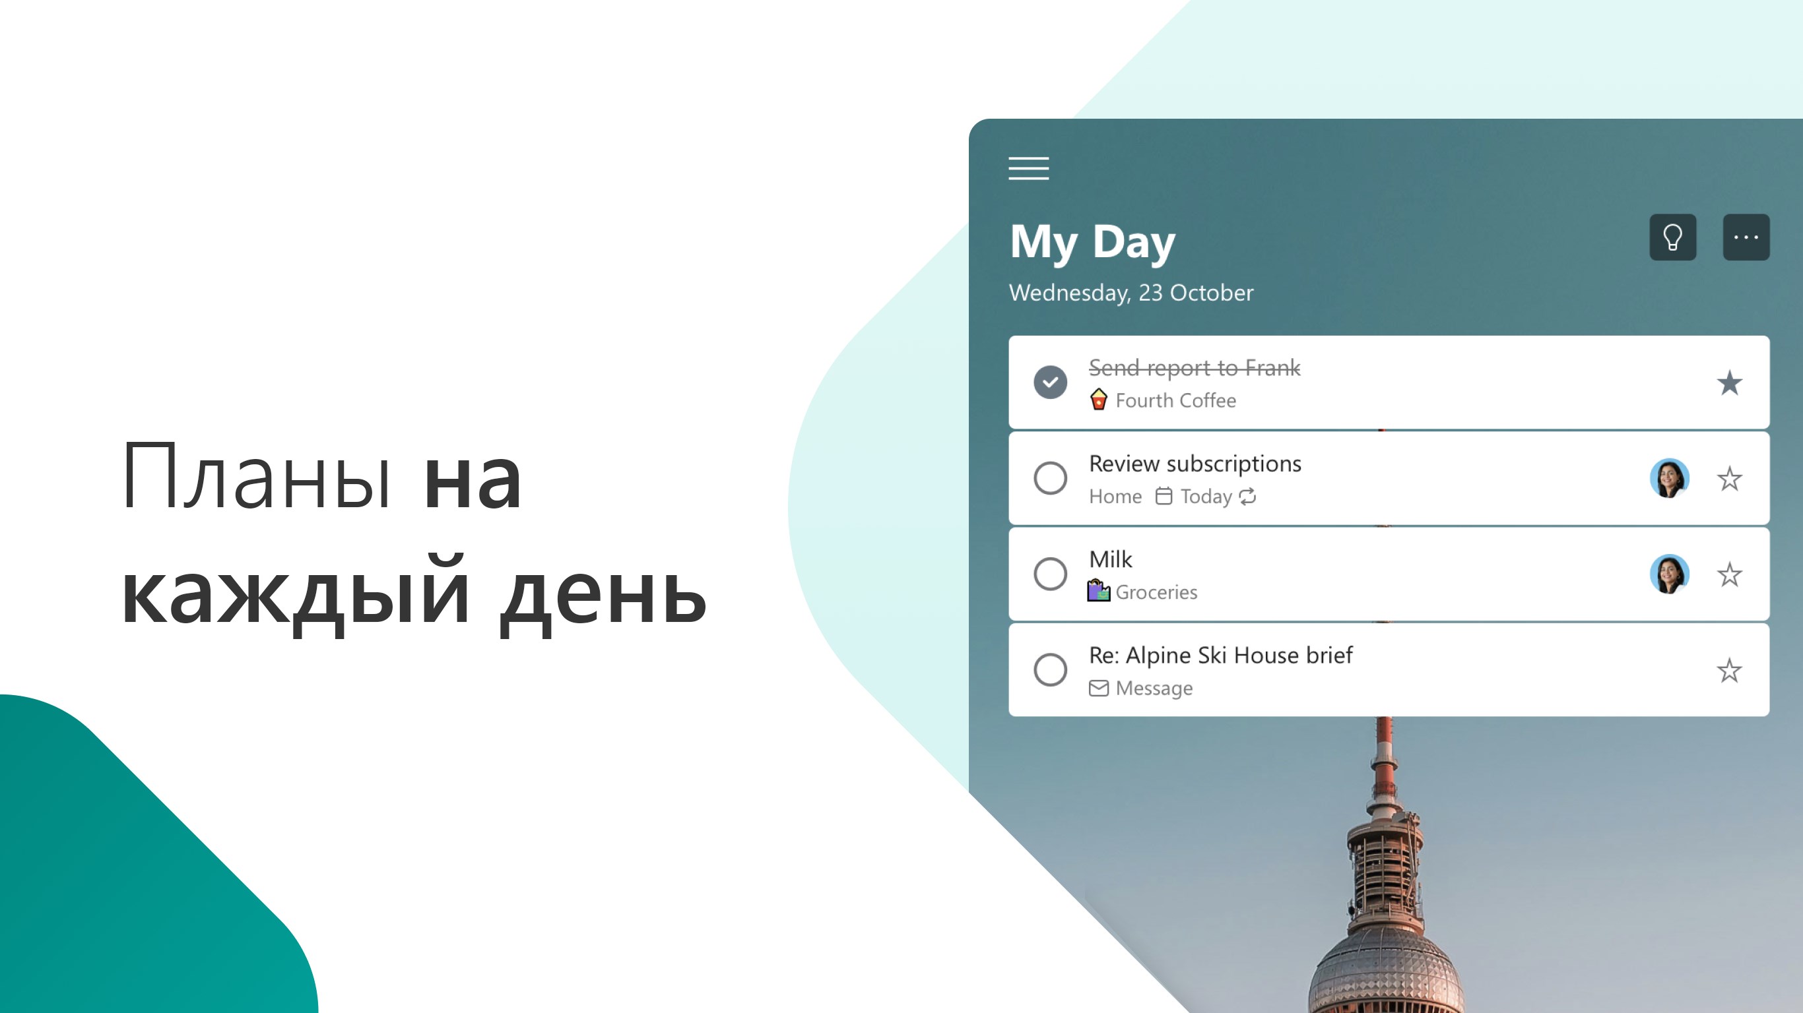Image resolution: width=1803 pixels, height=1013 pixels.
Task: Toggle favorite star on 'Review subscriptions'
Action: pyautogui.click(x=1728, y=479)
